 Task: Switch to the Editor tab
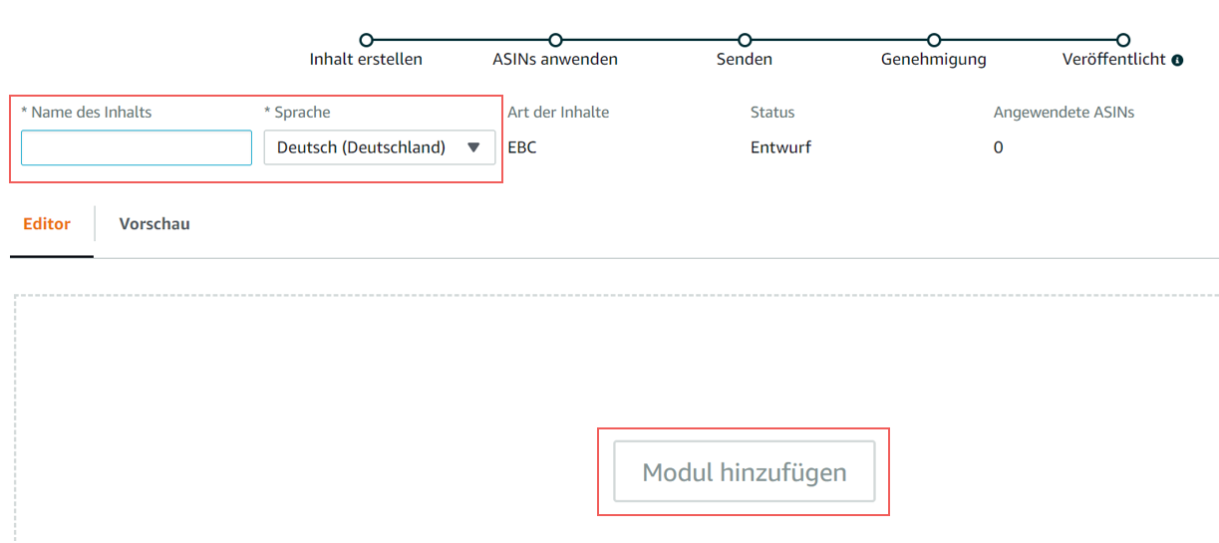pyautogui.click(x=47, y=224)
